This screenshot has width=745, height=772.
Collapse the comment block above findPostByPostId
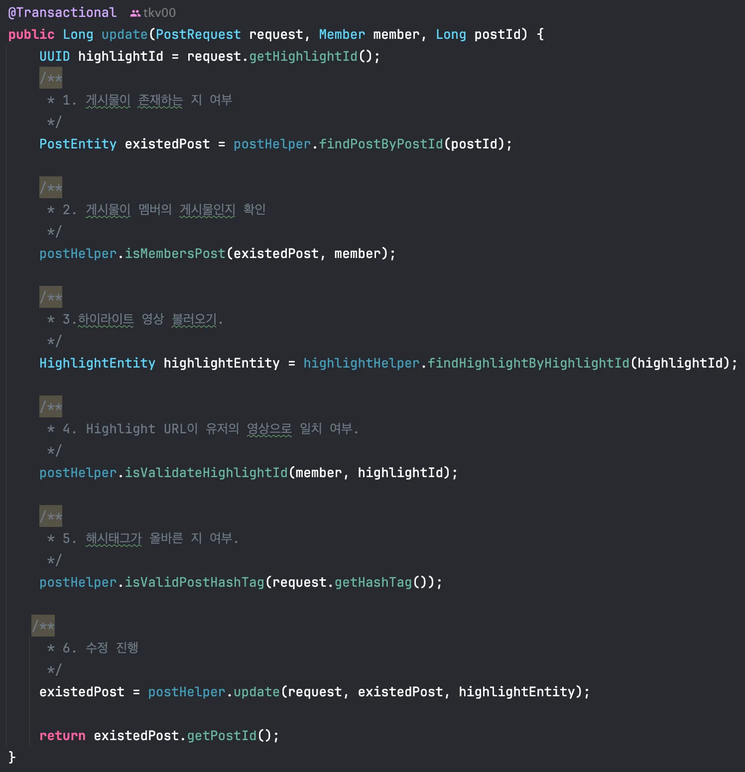pyautogui.click(x=51, y=78)
